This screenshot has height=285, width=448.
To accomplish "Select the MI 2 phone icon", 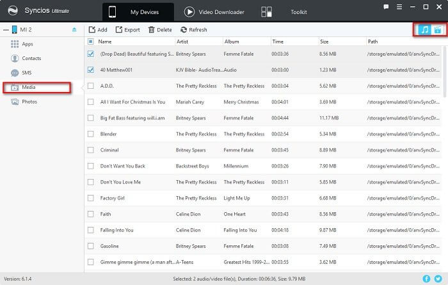I will click(x=14, y=29).
